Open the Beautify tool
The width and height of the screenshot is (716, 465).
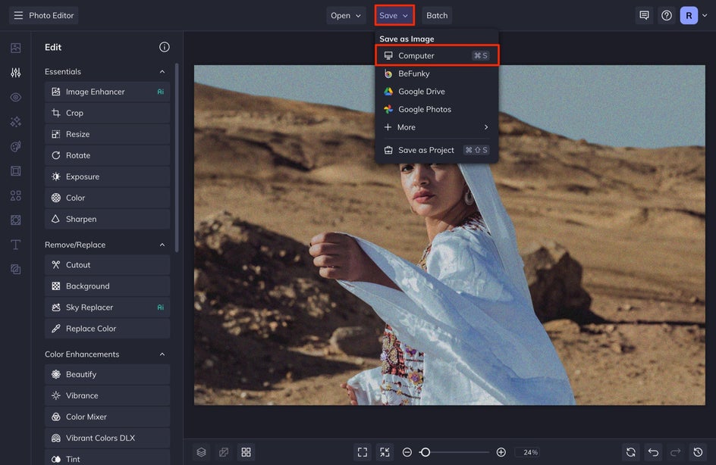107,374
